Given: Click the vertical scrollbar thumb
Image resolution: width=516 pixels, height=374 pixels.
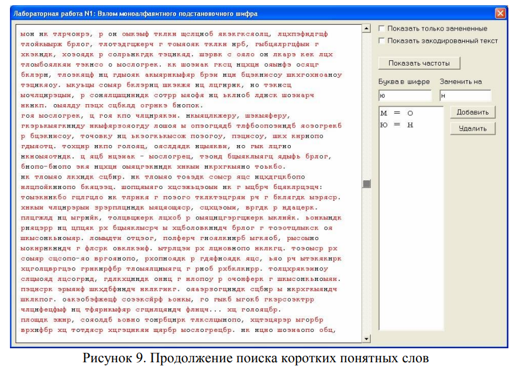Looking at the screenshot, I should click(367, 184).
